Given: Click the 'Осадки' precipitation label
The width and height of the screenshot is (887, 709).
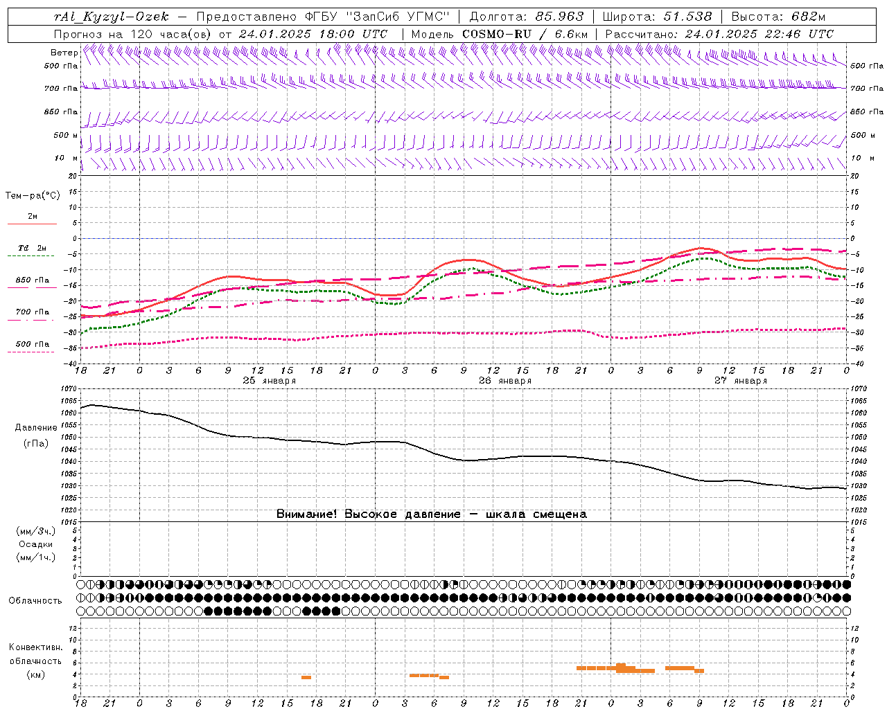Looking at the screenshot, I should pos(36,544).
